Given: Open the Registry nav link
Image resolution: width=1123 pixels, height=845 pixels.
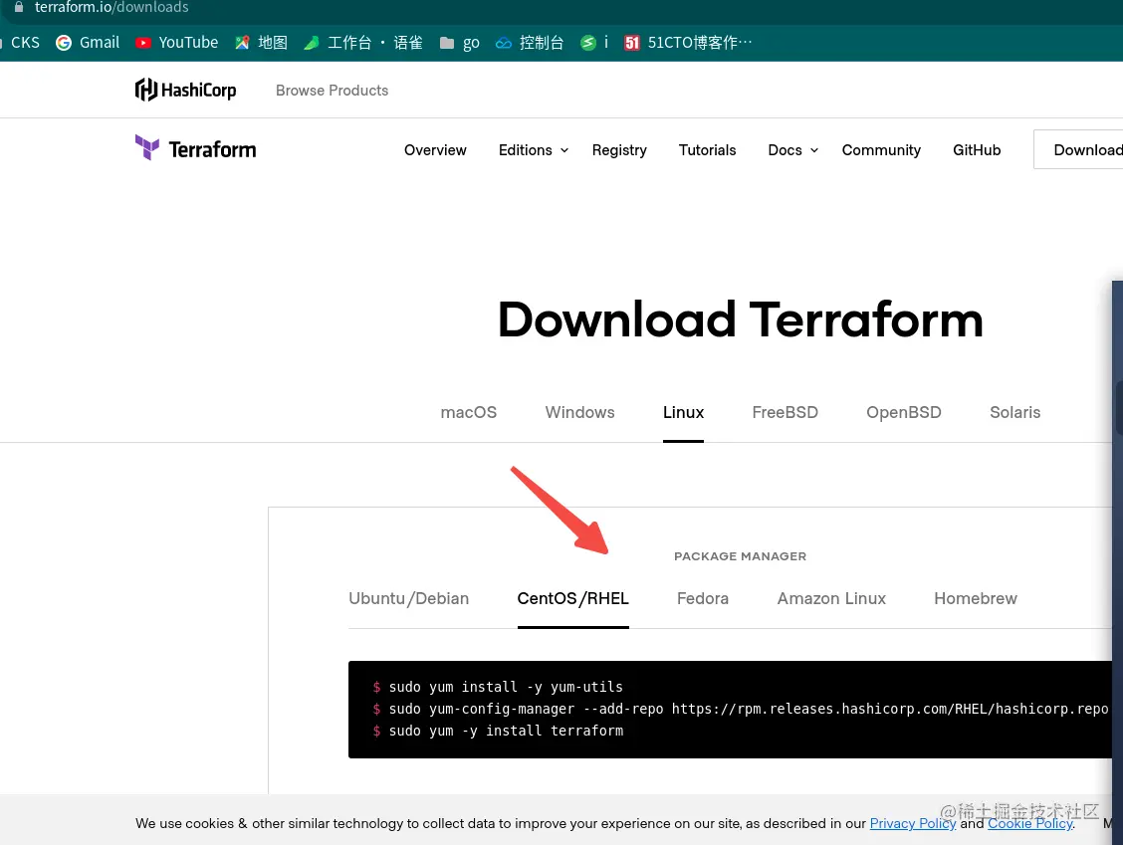Looking at the screenshot, I should (619, 149).
